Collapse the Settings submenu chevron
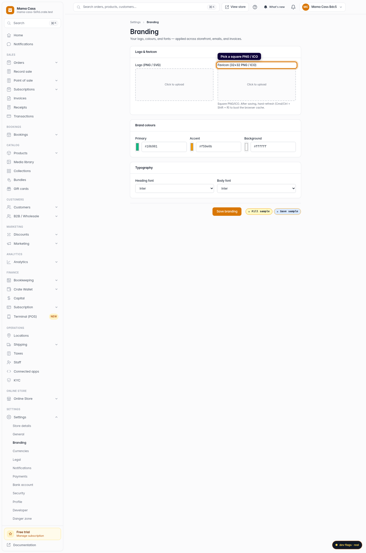The height and width of the screenshot is (553, 366). 56,417
